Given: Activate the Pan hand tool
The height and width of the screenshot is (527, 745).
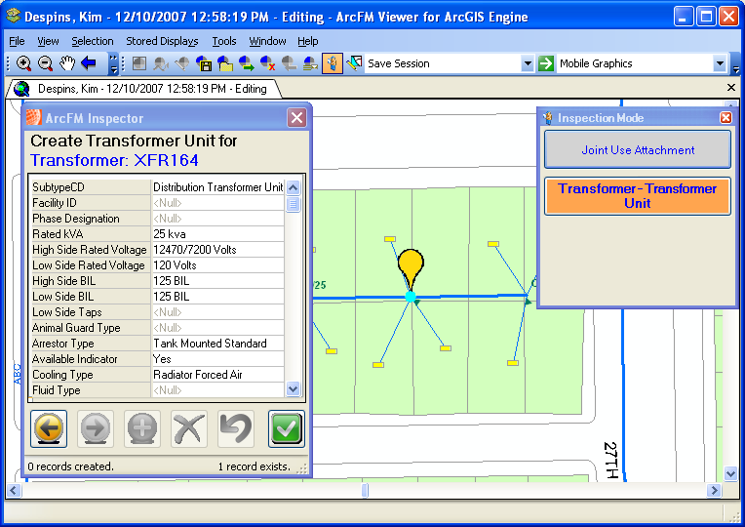Looking at the screenshot, I should click(x=66, y=63).
